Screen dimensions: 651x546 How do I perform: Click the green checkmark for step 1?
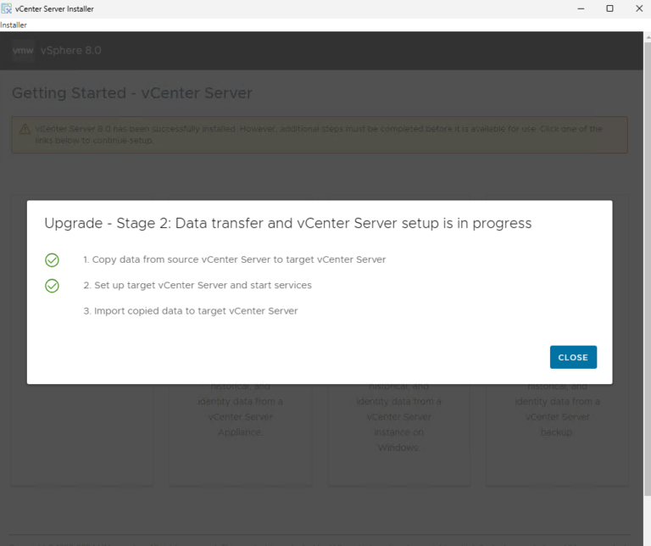[52, 260]
